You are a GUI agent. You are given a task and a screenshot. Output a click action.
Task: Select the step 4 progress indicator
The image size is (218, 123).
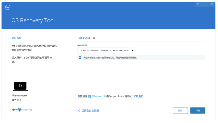pyautogui.click(x=31, y=110)
